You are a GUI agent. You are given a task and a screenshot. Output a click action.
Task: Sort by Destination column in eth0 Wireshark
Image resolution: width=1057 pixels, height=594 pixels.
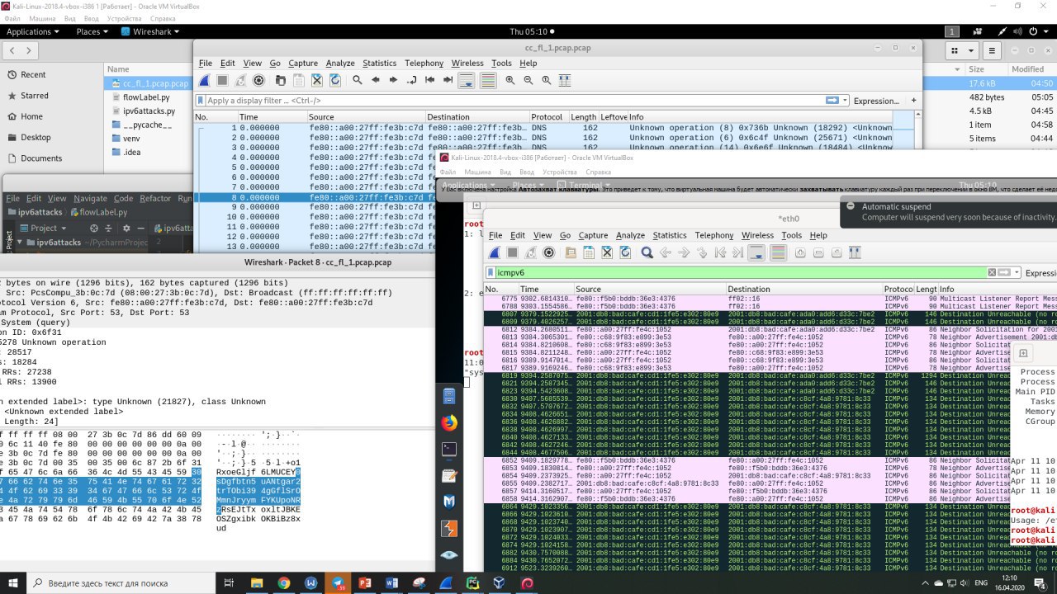coord(803,290)
